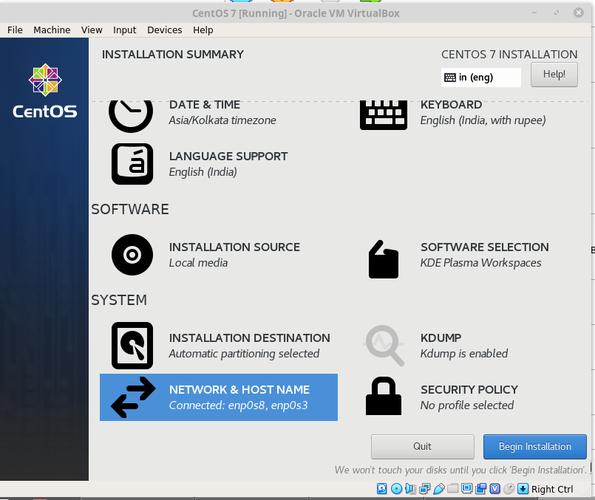Viewport: 595px width, 500px height.
Task: Click the recording status icon
Action: 480,489
